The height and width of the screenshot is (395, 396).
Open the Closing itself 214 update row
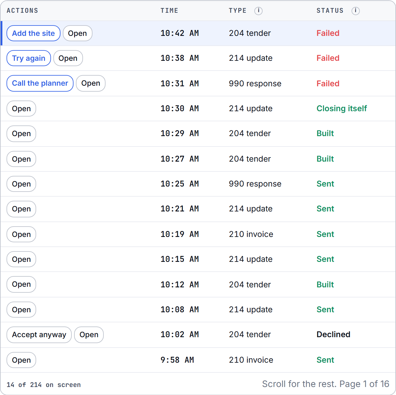pos(21,109)
